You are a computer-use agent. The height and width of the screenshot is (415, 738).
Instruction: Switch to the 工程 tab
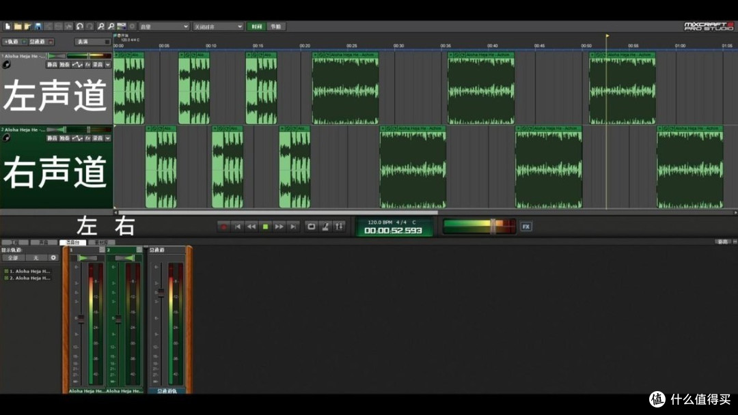[14, 242]
